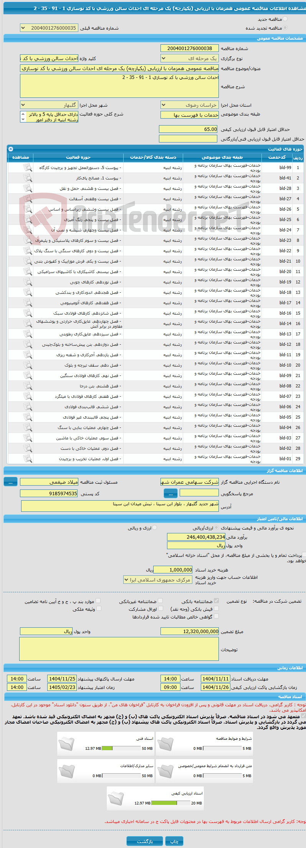Click the tender number input field
The width and height of the screenshot is (306, 848).
pyautogui.click(x=190, y=48)
